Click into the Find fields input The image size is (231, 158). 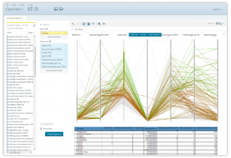click(19, 32)
